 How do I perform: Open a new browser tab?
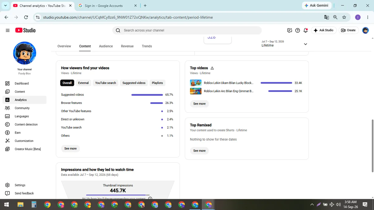[x=145, y=6]
